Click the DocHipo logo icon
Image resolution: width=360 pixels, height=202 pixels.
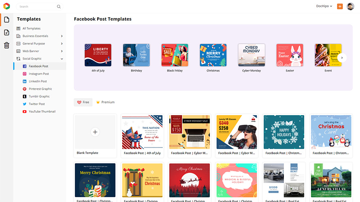pyautogui.click(x=6, y=6)
